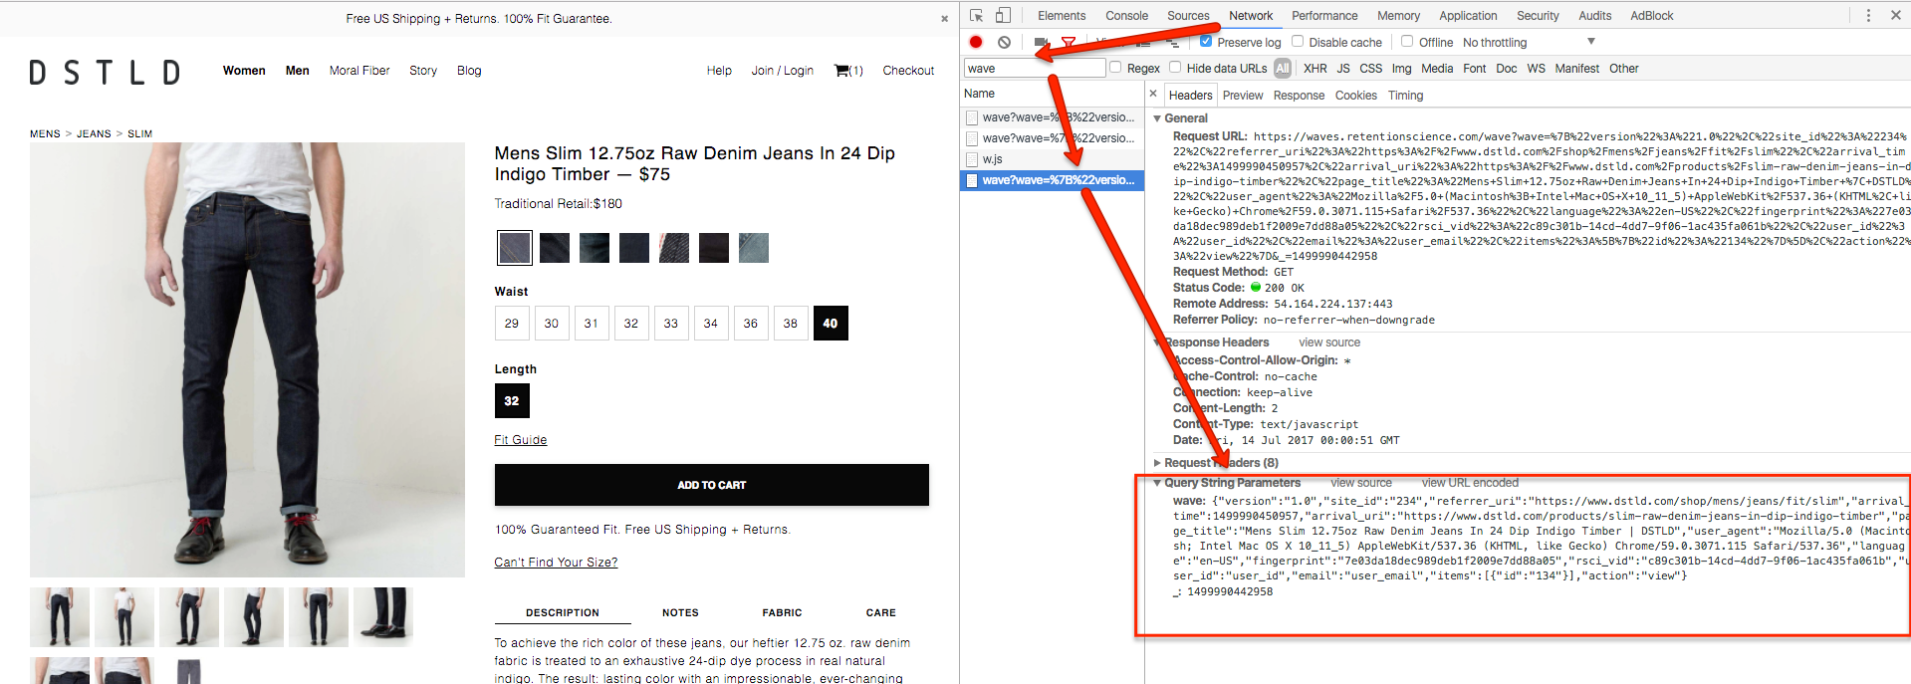Close the request details pane X
Viewport: 1911px width, 684px height.
pos(1153,94)
